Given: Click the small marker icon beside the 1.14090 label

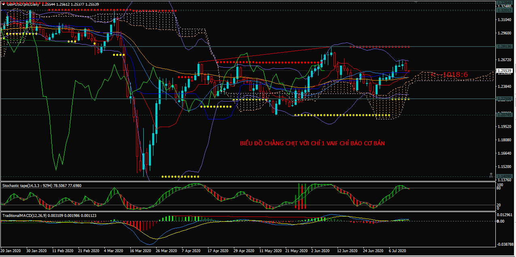Looking at the screenshot, I should 491,175.
